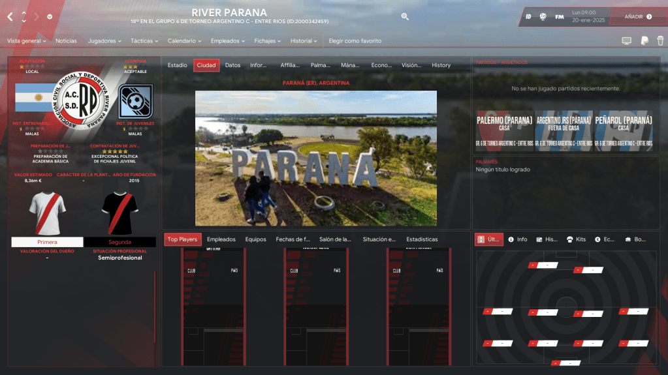The width and height of the screenshot is (668, 375).
Task: Click the search magnifier icon
Action: (x=405, y=16)
